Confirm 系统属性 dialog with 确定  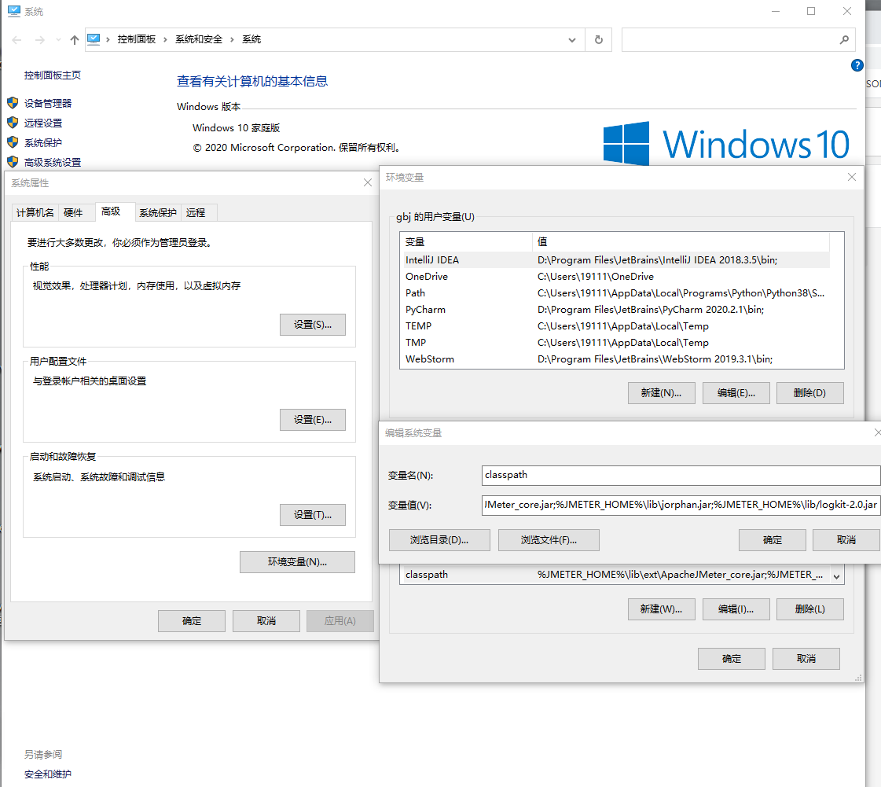192,621
